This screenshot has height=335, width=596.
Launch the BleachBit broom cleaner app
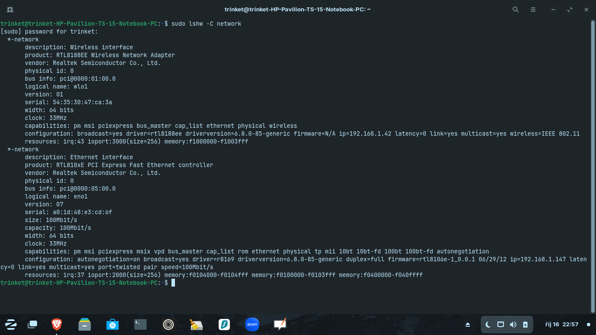196,324
